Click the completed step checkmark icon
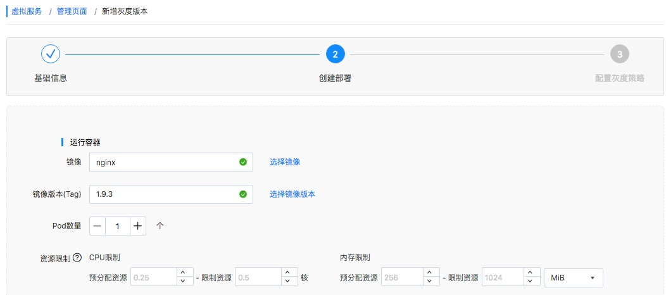The height and width of the screenshot is (295, 666). (x=51, y=54)
